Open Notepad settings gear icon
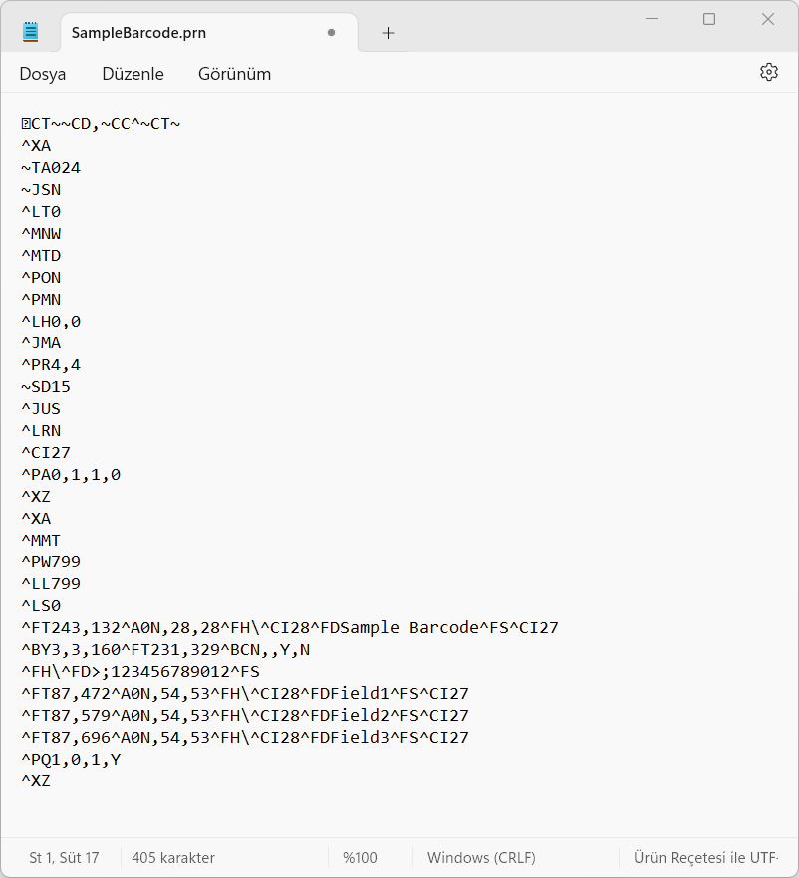 pos(768,73)
